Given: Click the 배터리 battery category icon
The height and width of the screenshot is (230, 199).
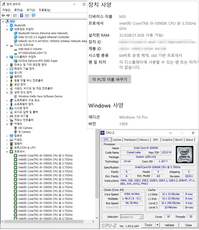Looking at the screenshot, I should [11, 76].
